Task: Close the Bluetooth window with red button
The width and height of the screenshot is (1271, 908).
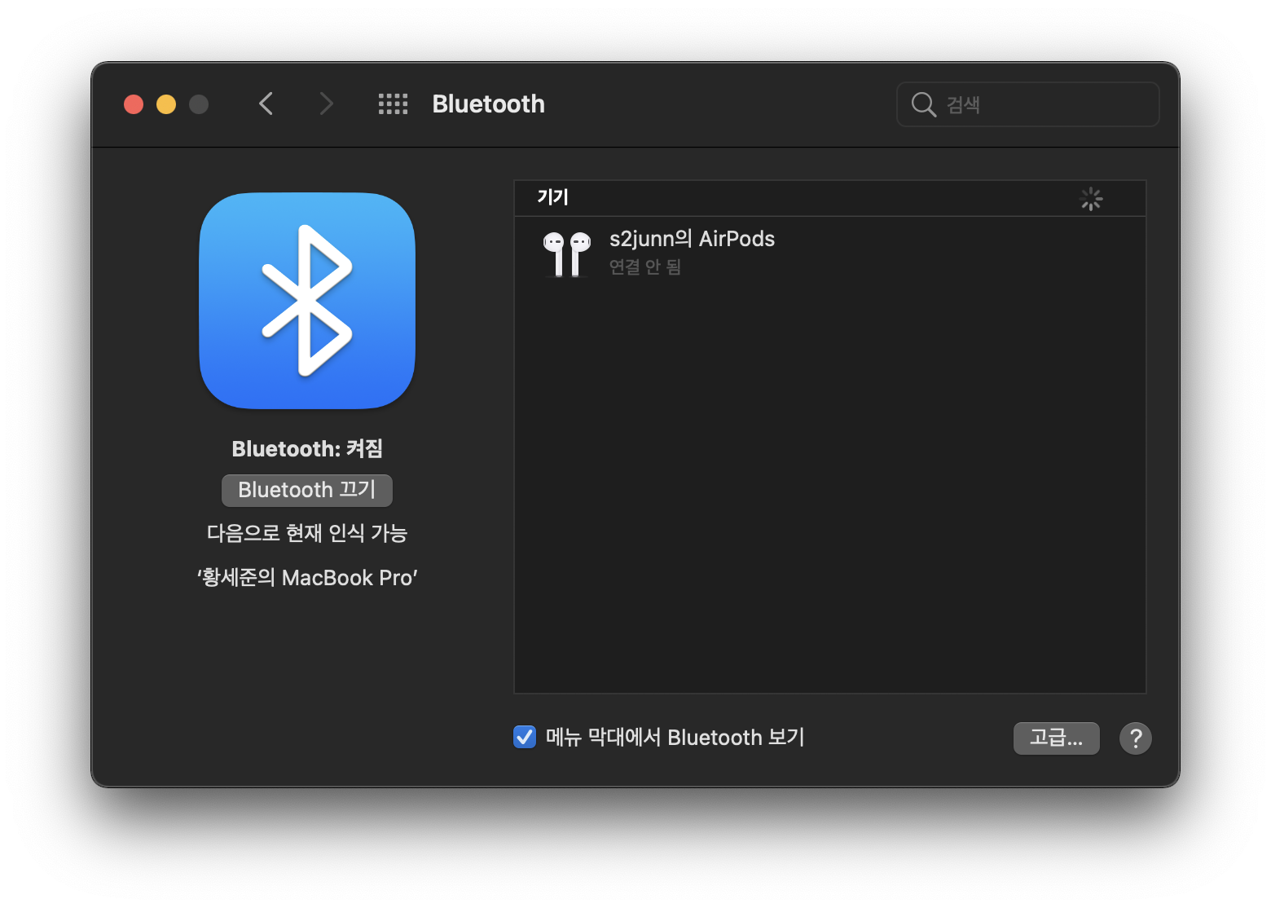Action: [134, 104]
